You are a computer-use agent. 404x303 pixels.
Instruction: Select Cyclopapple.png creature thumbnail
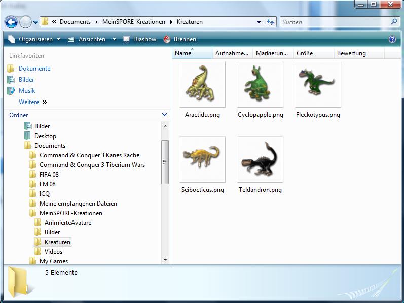coord(260,84)
